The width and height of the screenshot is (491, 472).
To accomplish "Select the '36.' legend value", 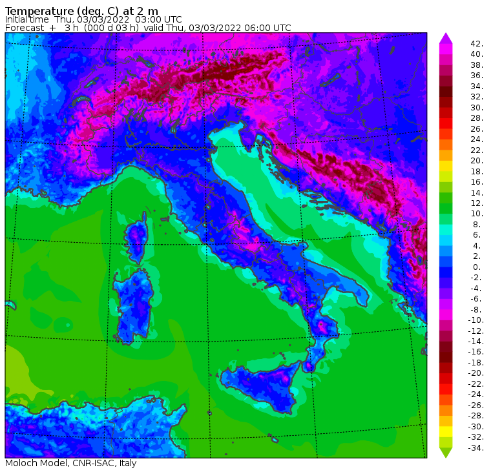I will (x=477, y=76).
